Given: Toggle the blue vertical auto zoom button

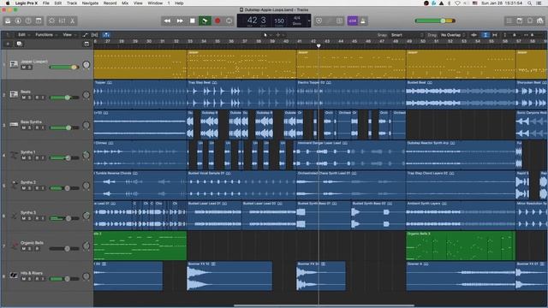Looking at the screenshot, I should (x=485, y=35).
